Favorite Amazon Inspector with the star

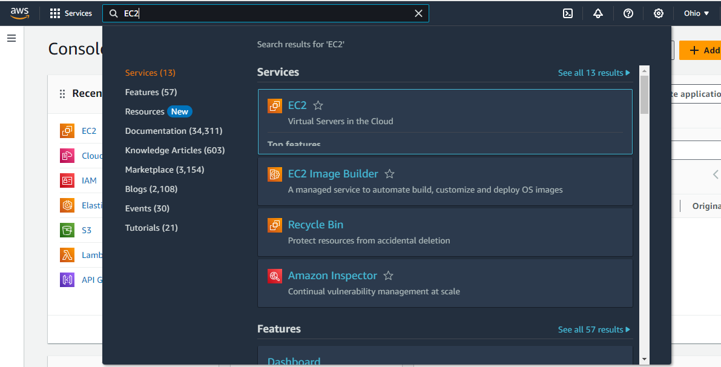389,276
